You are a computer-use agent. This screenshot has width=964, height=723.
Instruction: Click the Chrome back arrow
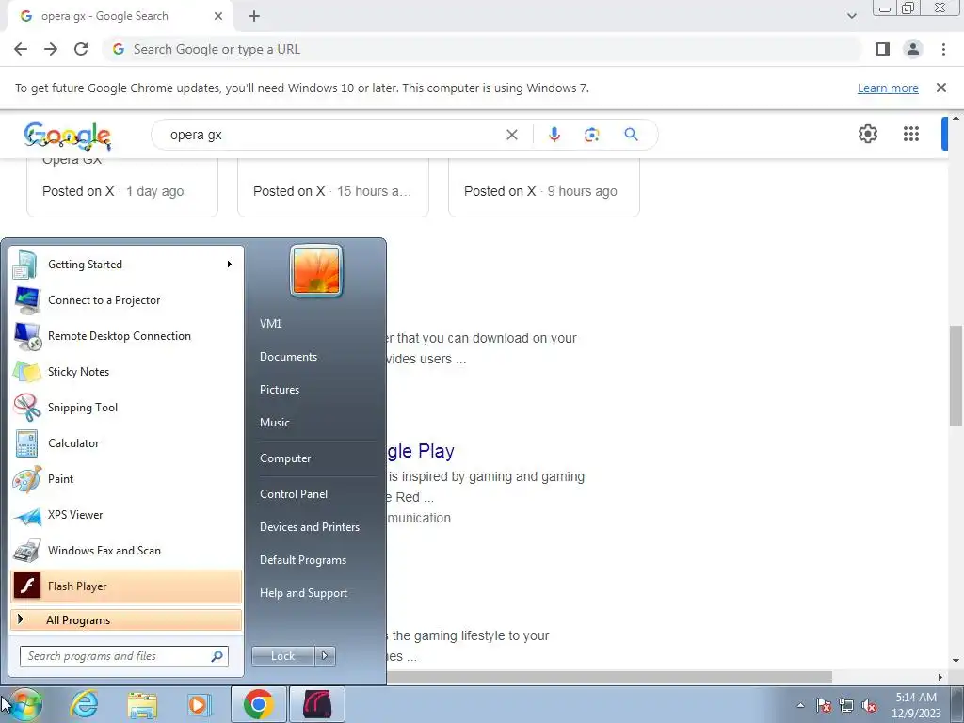(x=21, y=49)
